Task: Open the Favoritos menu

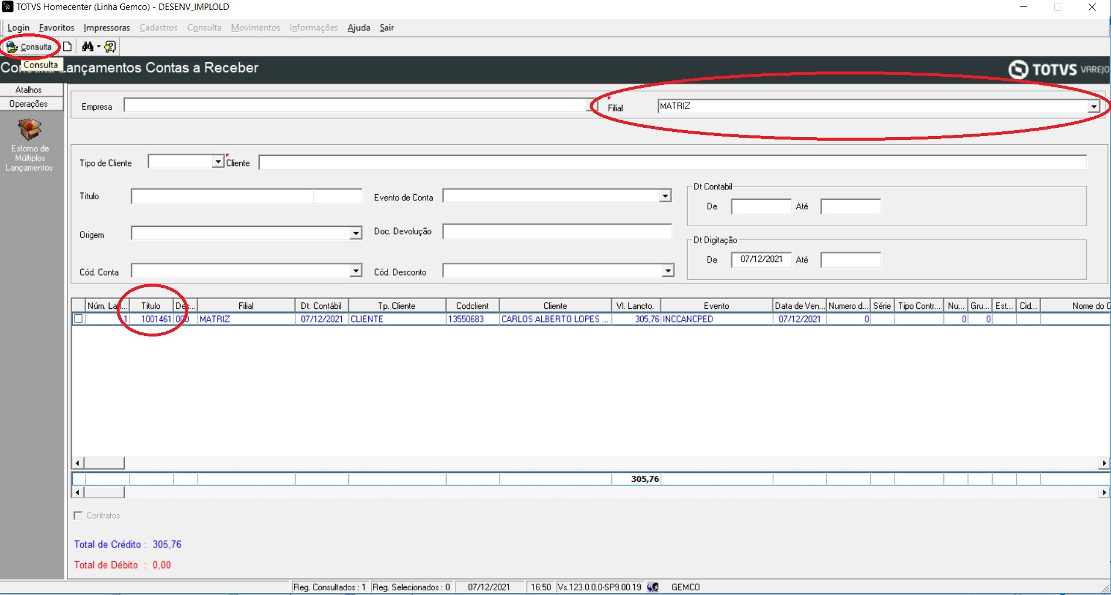Action: point(56,28)
